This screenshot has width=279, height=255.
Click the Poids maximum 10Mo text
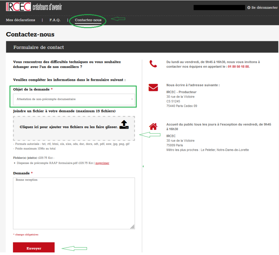pos(34,149)
